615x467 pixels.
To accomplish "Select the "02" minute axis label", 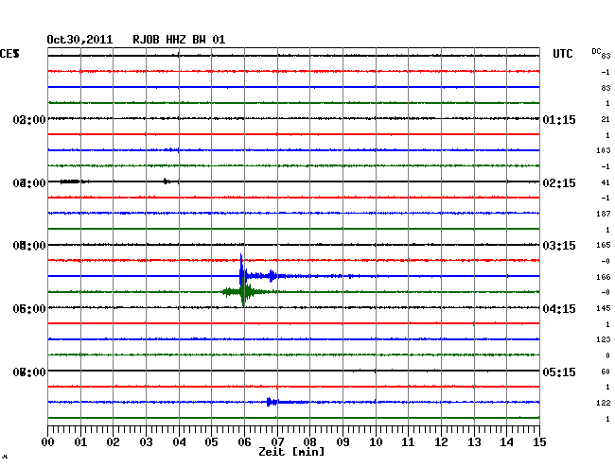I will pyautogui.click(x=113, y=442).
